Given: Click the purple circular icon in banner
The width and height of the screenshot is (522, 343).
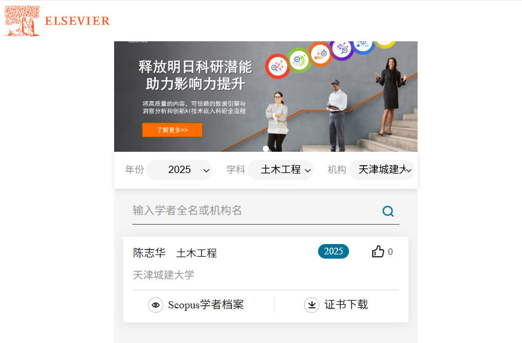Looking at the screenshot, I should (x=342, y=50).
